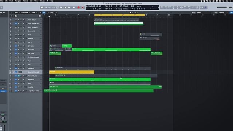Click the red Record button
Viewport: 233px width, 131px height.
click(x=79, y=7)
